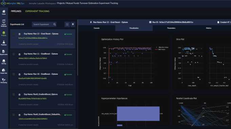This screenshot has height=129, width=231.
Task: Click the Slice Plot title
Action: [x=180, y=39]
